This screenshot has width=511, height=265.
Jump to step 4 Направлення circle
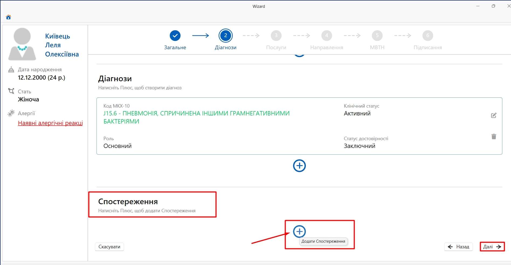tap(327, 36)
